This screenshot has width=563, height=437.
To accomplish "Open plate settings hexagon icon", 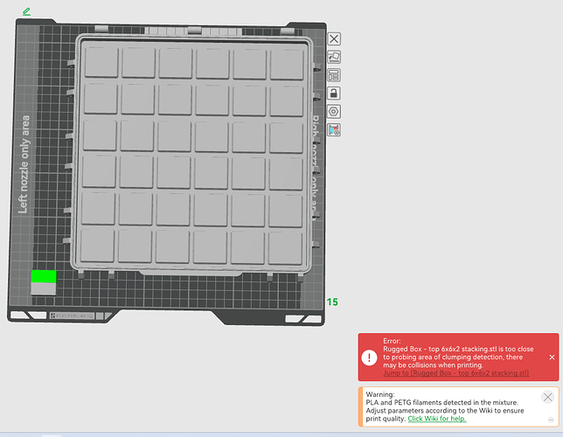I will (x=334, y=112).
